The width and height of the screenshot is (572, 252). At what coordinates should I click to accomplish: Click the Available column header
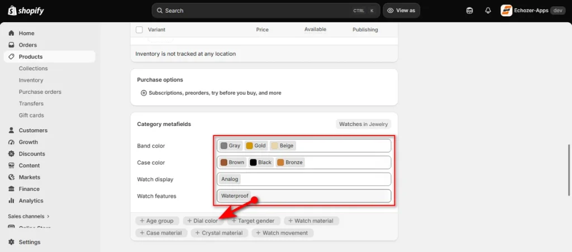(315, 30)
